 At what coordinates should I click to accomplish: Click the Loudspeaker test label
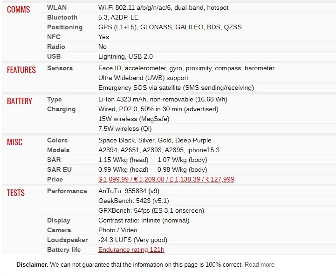coord(67,240)
